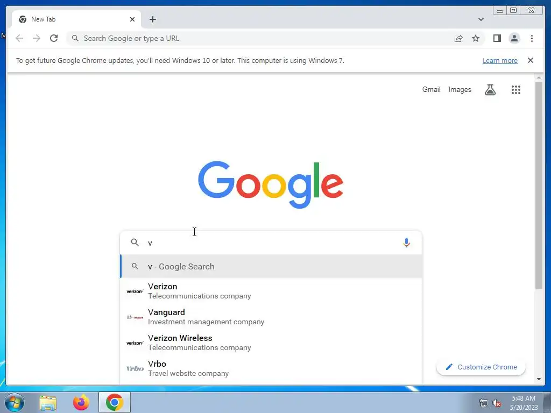This screenshot has width=551, height=413.
Task: Close the New Tab tab
Action: coord(132,19)
